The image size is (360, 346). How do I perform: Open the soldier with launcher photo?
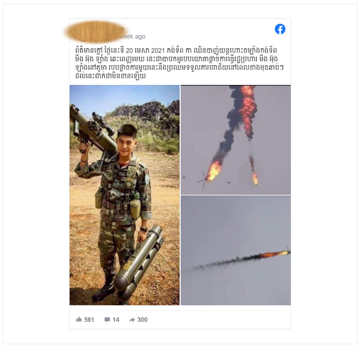[125, 195]
